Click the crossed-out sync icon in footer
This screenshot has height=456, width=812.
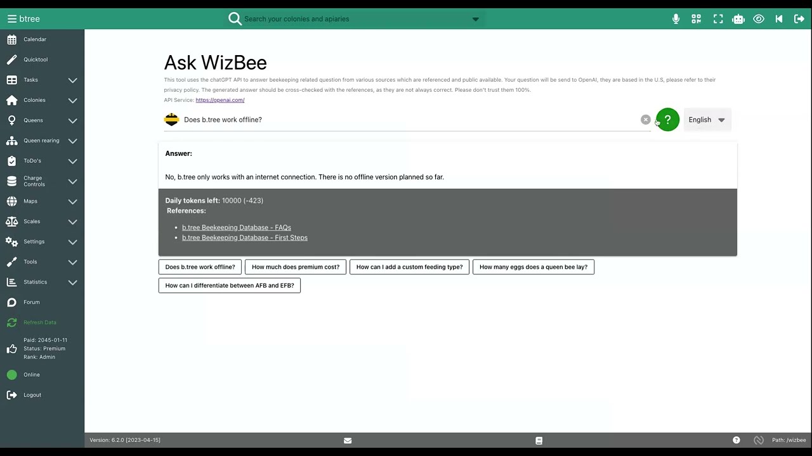click(x=758, y=440)
